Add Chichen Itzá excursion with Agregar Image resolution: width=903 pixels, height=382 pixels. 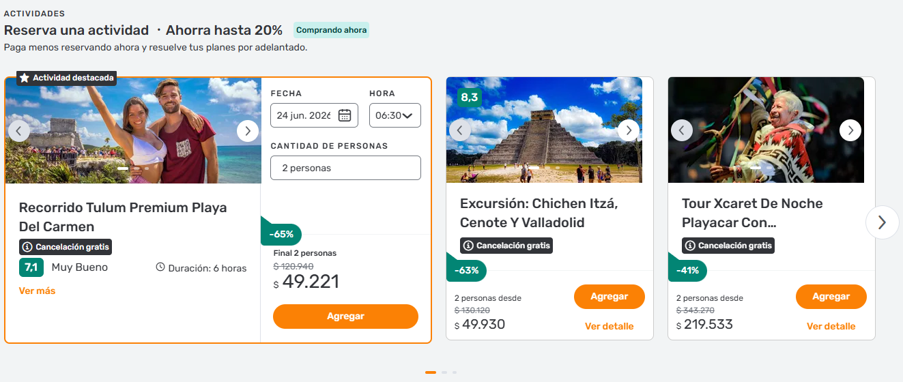tap(610, 297)
